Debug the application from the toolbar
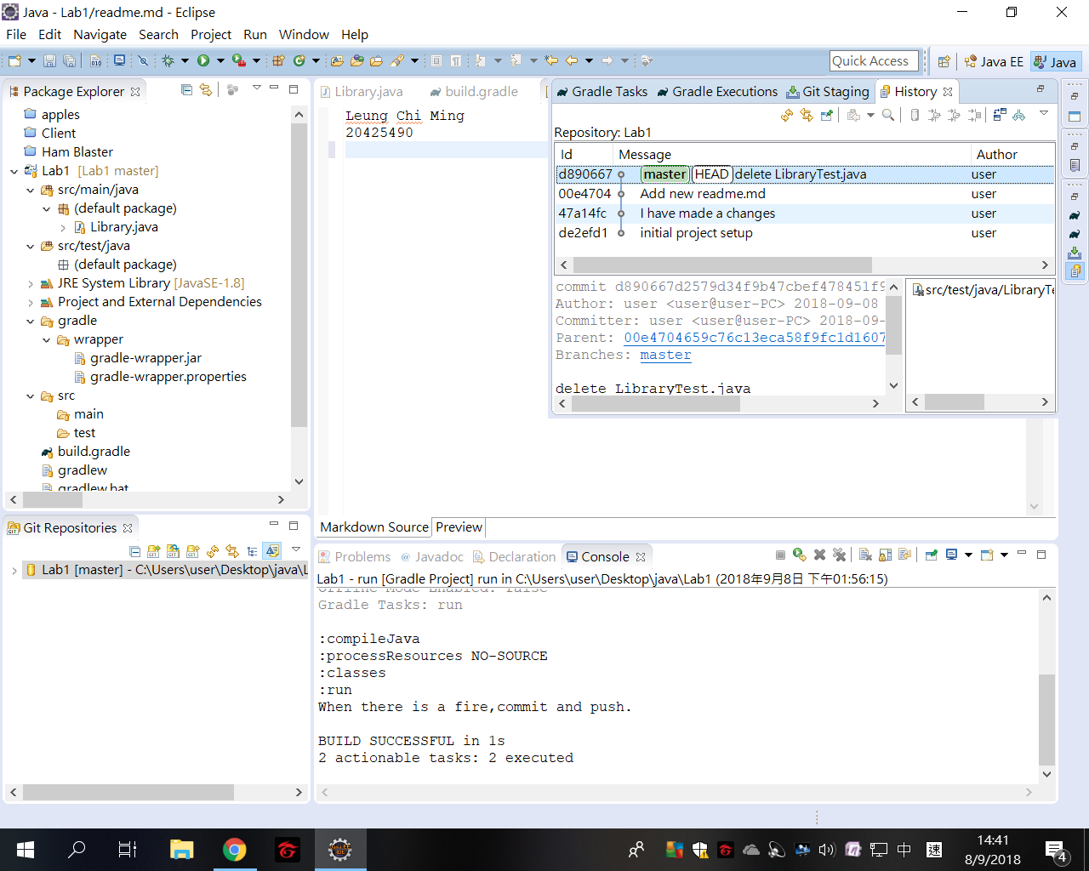This screenshot has width=1089, height=871. (168, 60)
